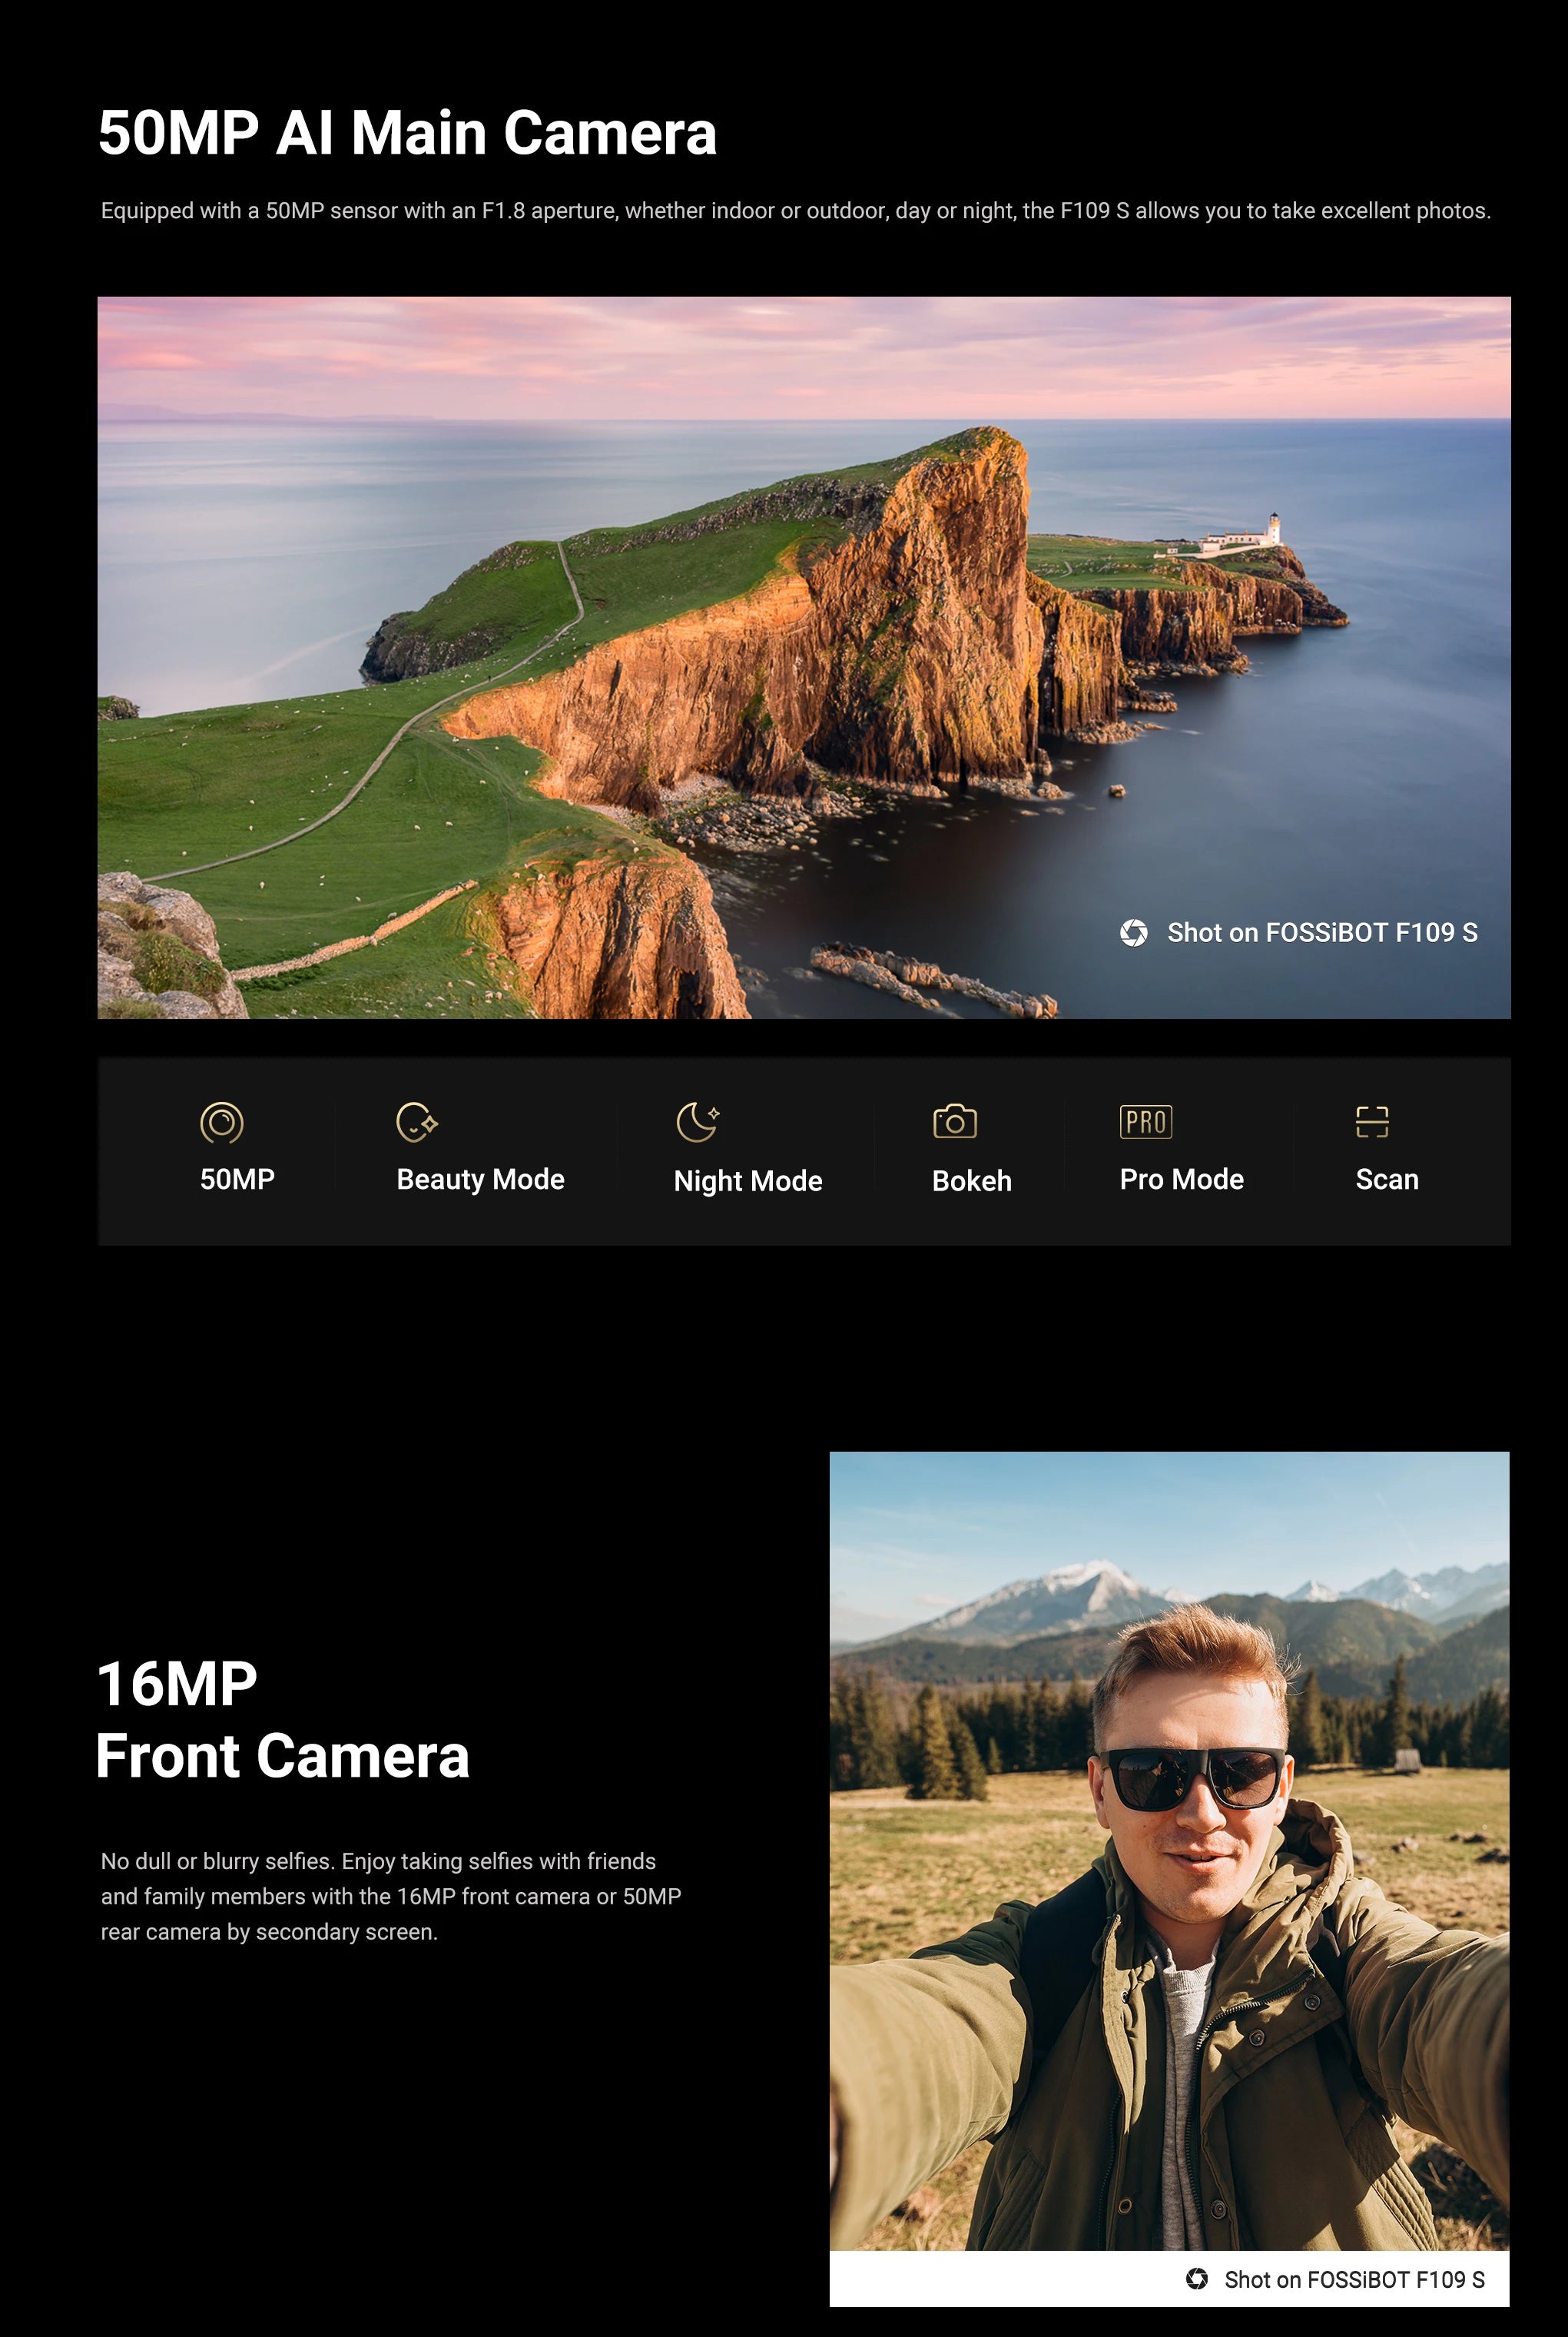Click aperture icon on landscape photo watermark

[1133, 932]
